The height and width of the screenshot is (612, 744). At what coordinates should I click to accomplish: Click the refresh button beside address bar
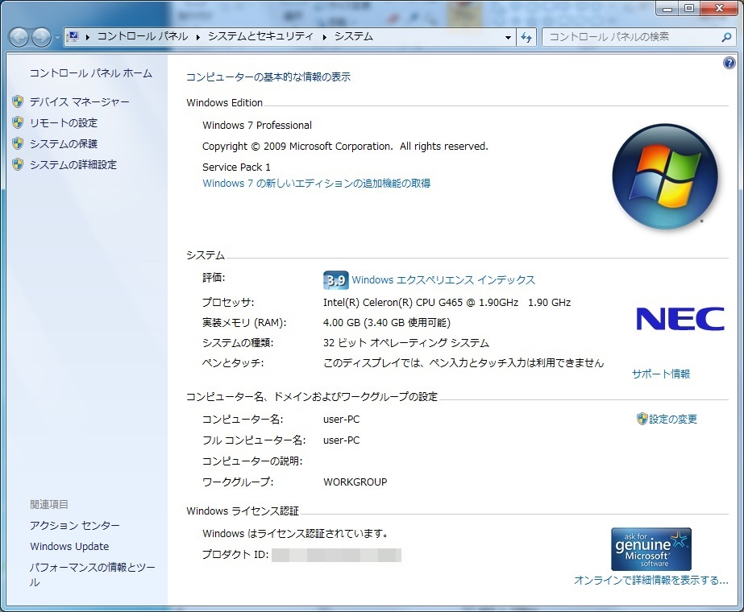click(526, 37)
